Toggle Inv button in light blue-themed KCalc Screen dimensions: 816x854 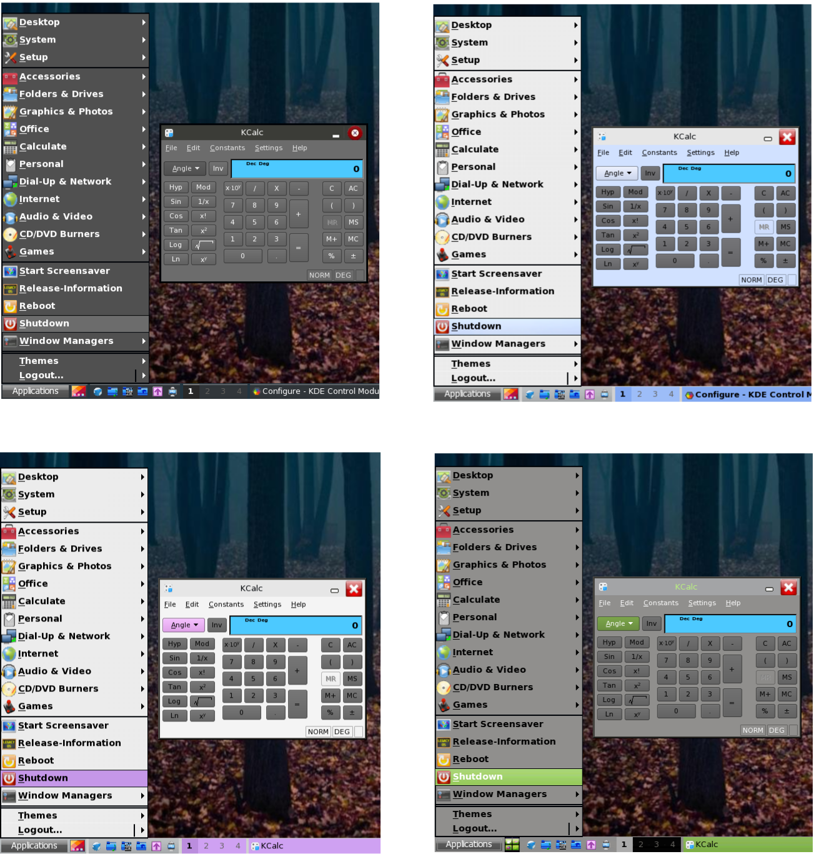click(x=650, y=173)
